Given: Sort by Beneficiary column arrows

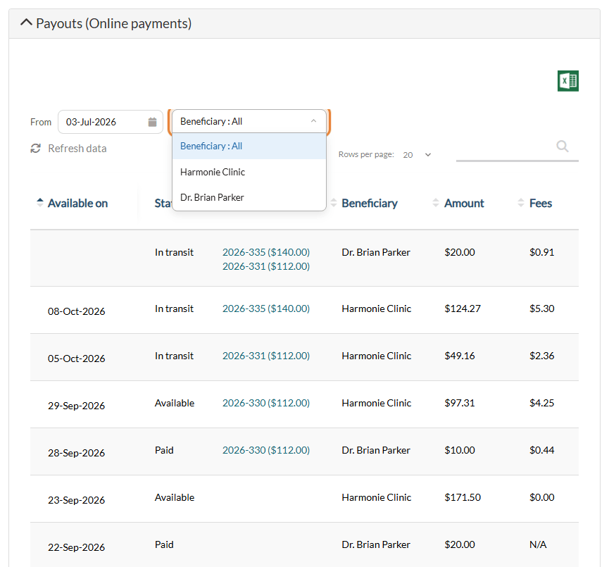Looking at the screenshot, I should [334, 202].
